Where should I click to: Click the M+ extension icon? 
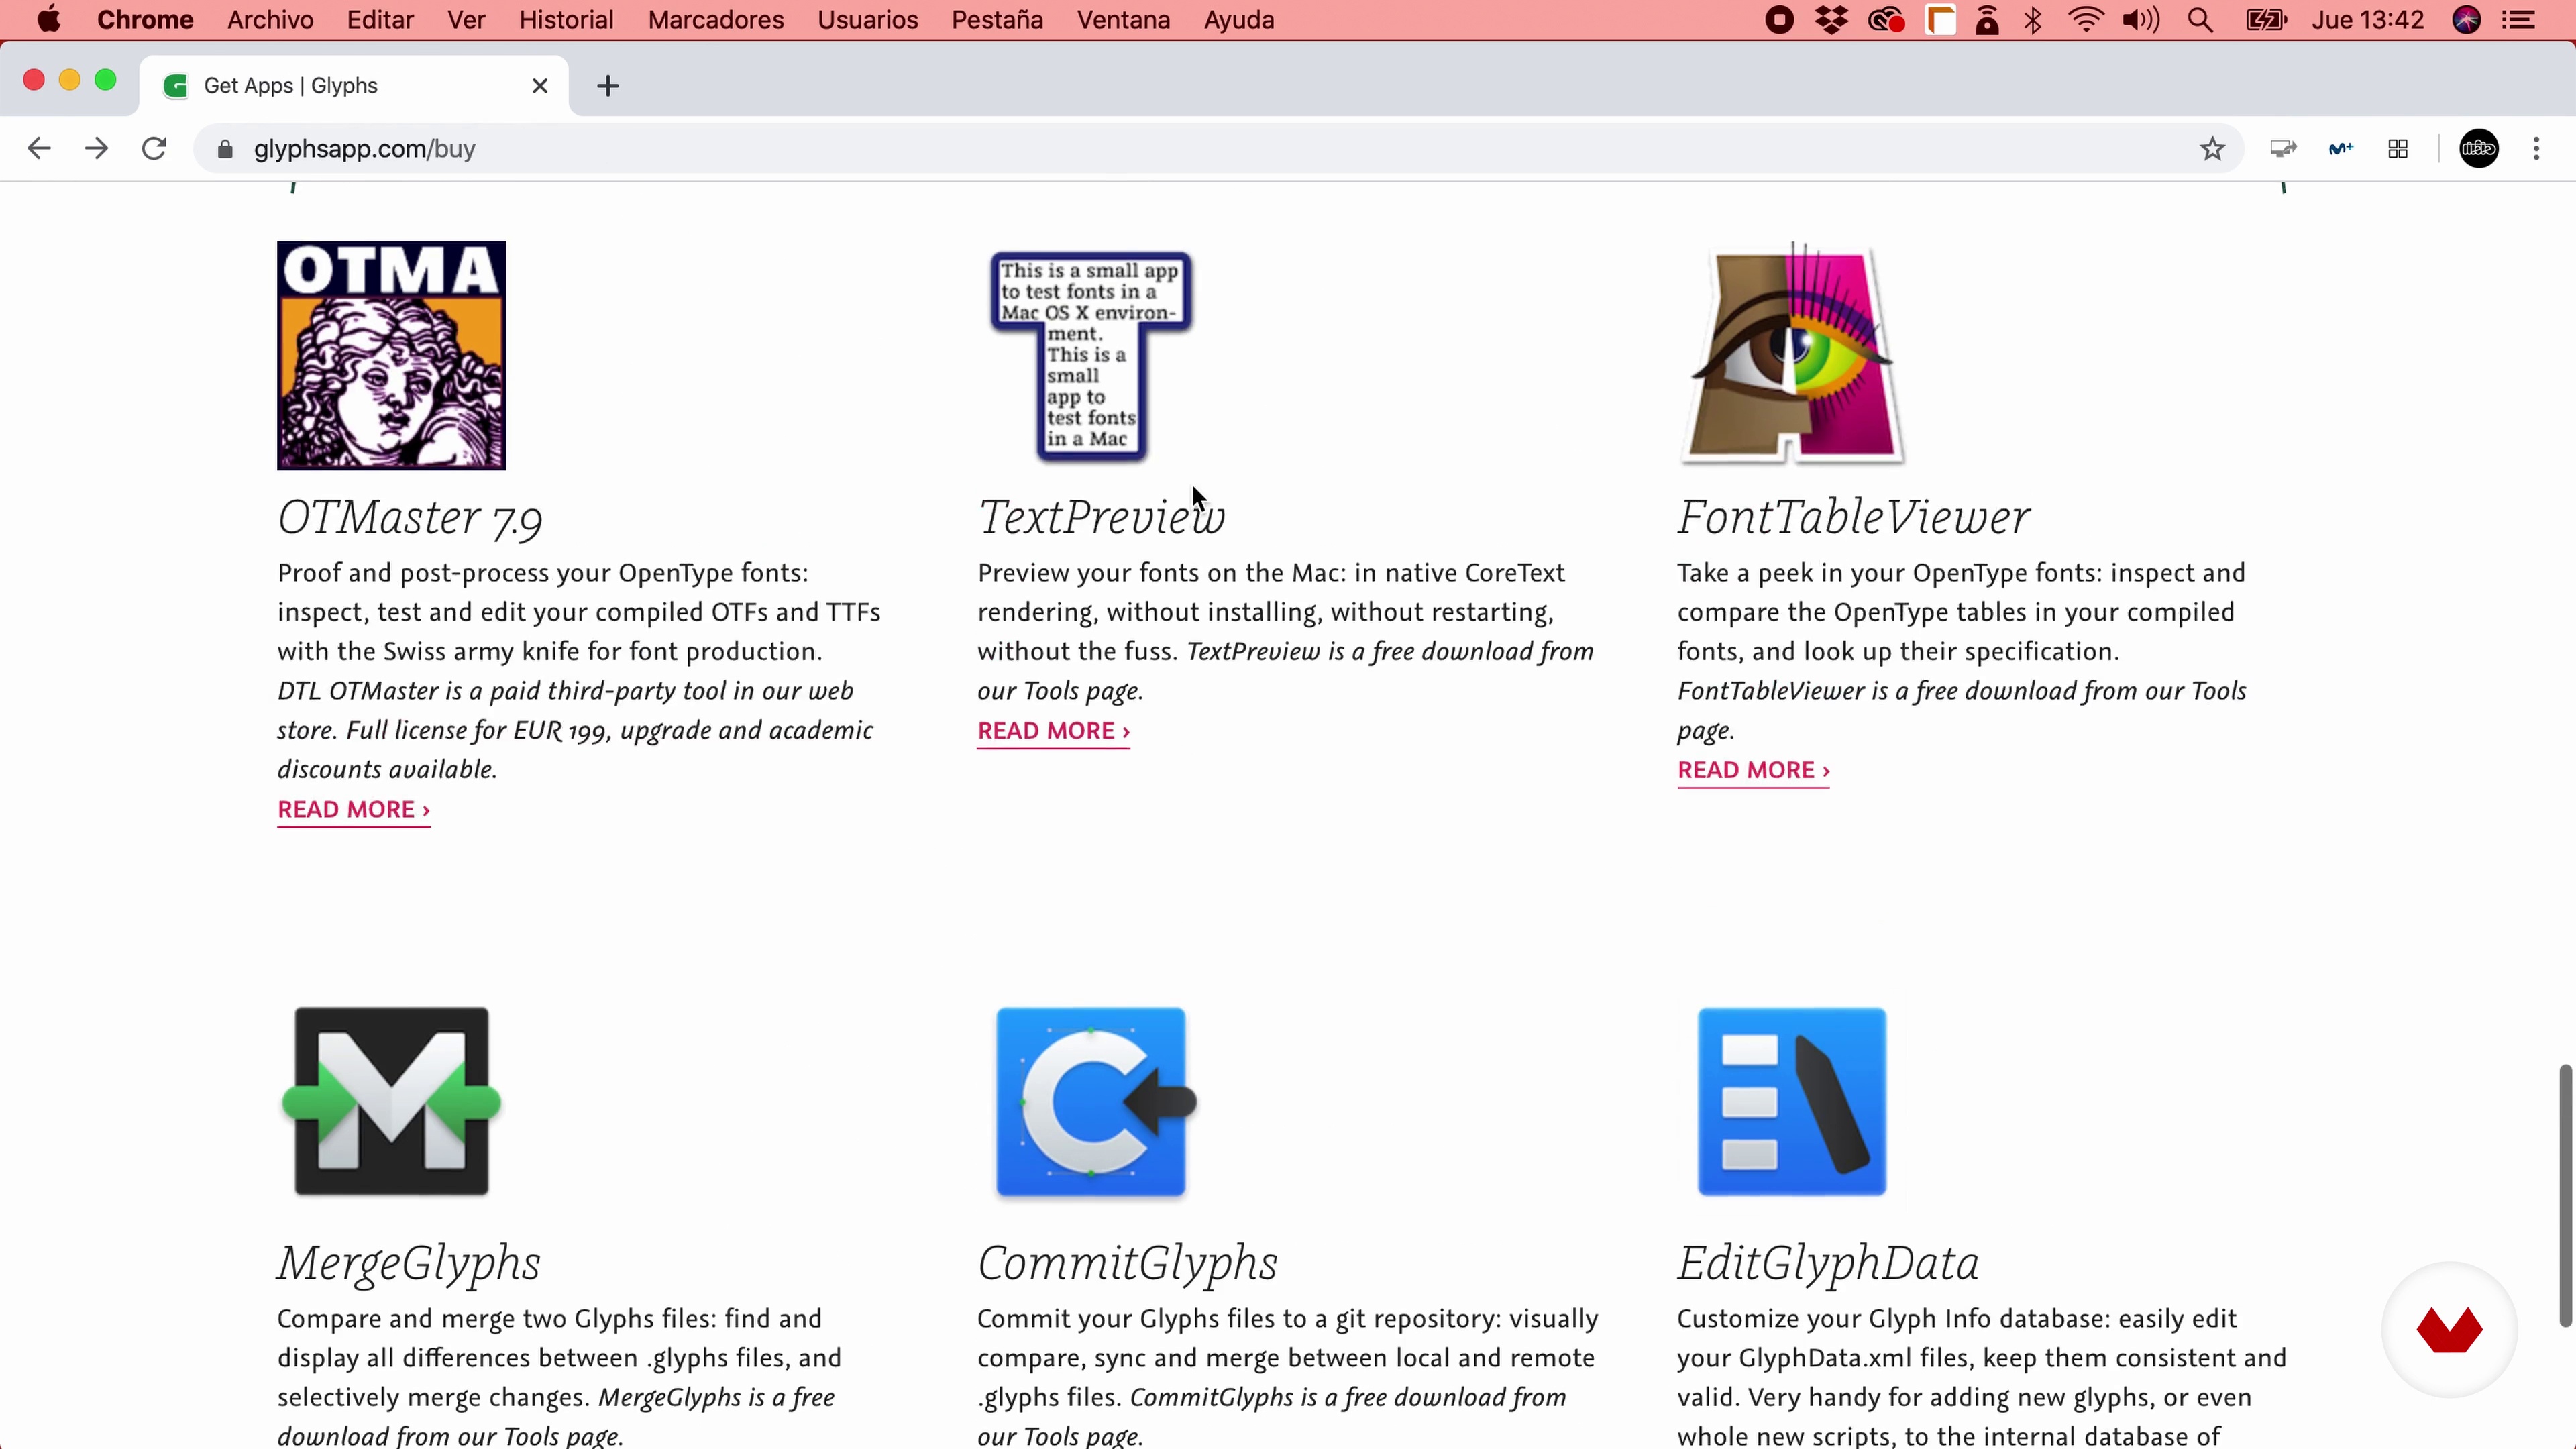click(2340, 149)
